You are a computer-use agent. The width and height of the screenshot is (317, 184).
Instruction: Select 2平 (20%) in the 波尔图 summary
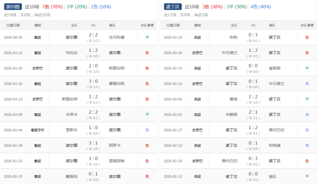tap(77, 7)
